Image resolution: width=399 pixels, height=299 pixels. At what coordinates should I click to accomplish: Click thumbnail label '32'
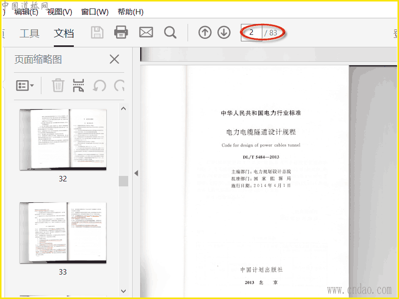63,179
